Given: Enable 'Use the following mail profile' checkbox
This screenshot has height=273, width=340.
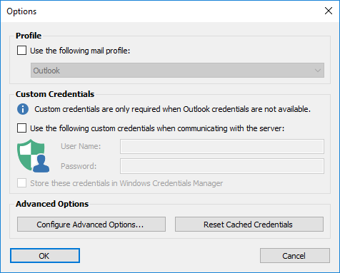Looking at the screenshot, I should pyautogui.click(x=21, y=51).
